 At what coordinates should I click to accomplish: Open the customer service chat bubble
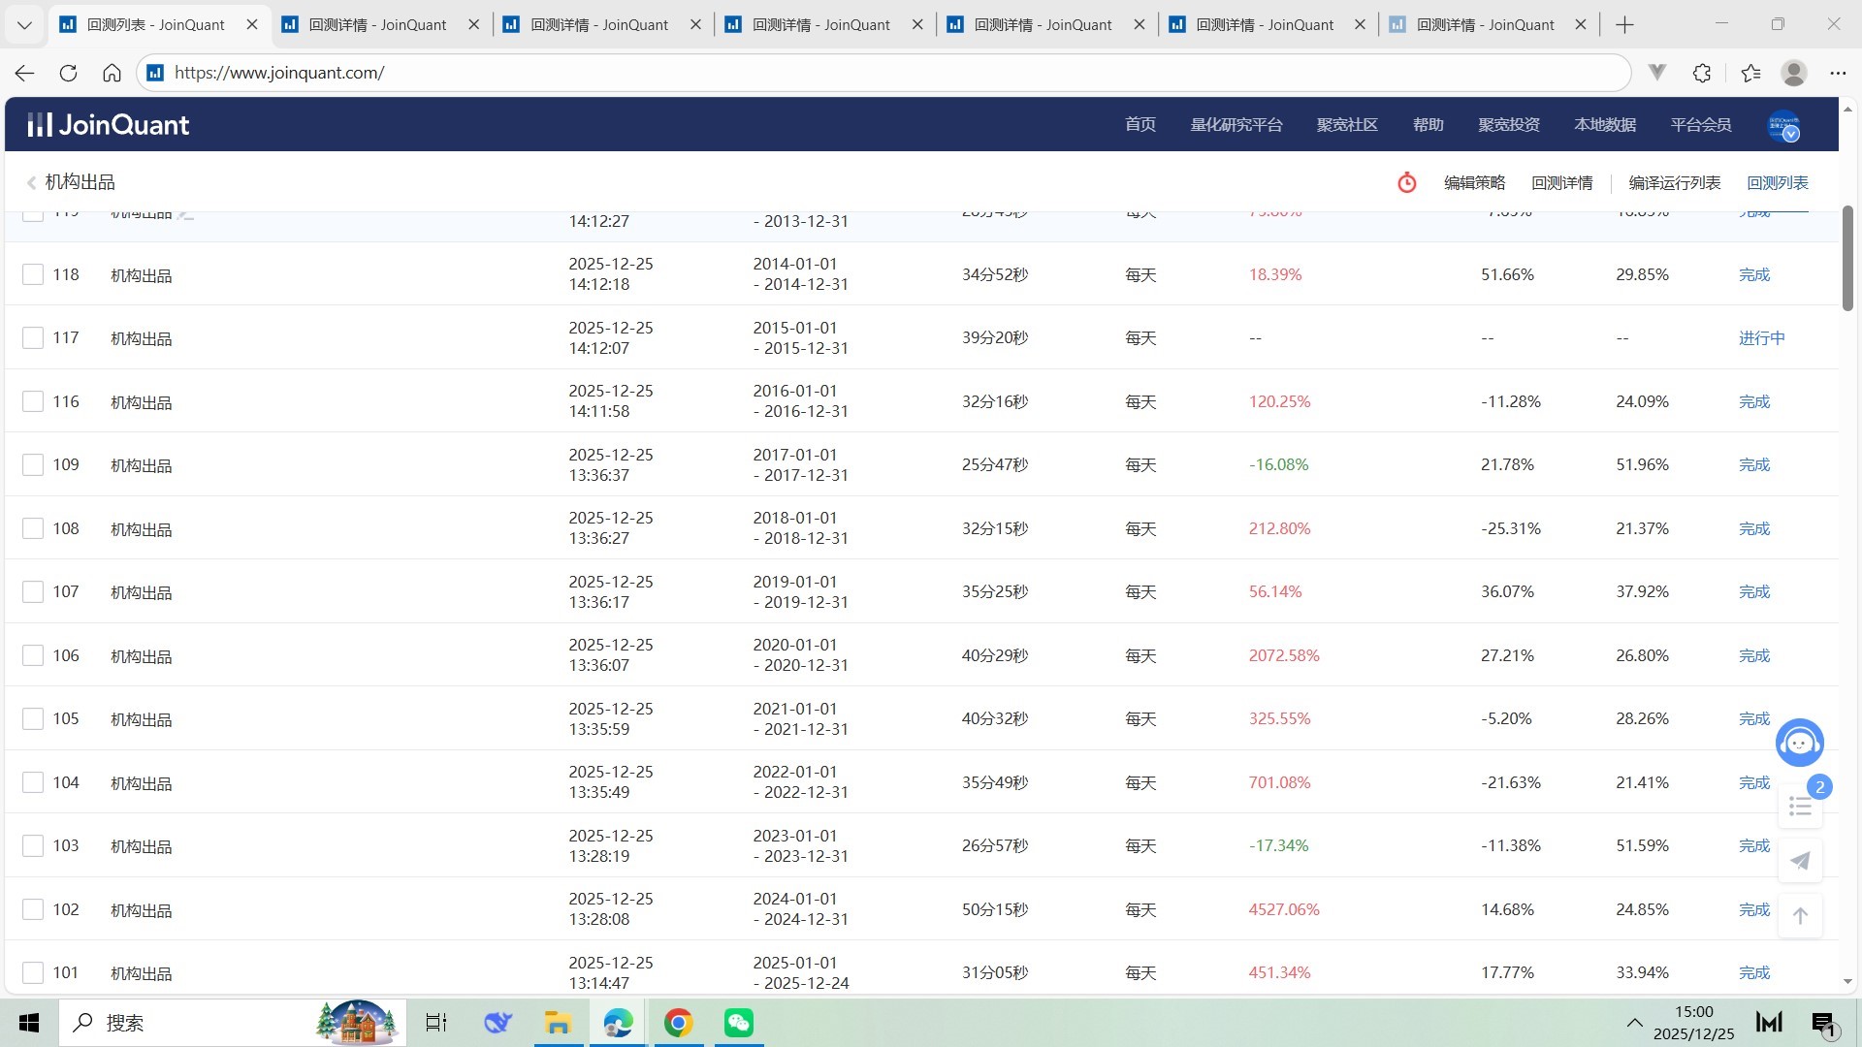click(1799, 744)
